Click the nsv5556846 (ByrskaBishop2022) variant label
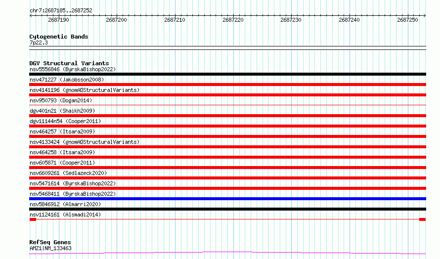Image resolution: width=440 pixels, height=259 pixels. 73,69
